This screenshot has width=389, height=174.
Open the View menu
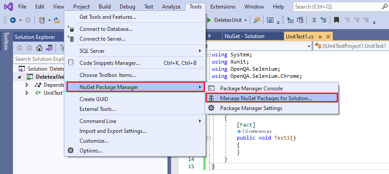(59, 7)
